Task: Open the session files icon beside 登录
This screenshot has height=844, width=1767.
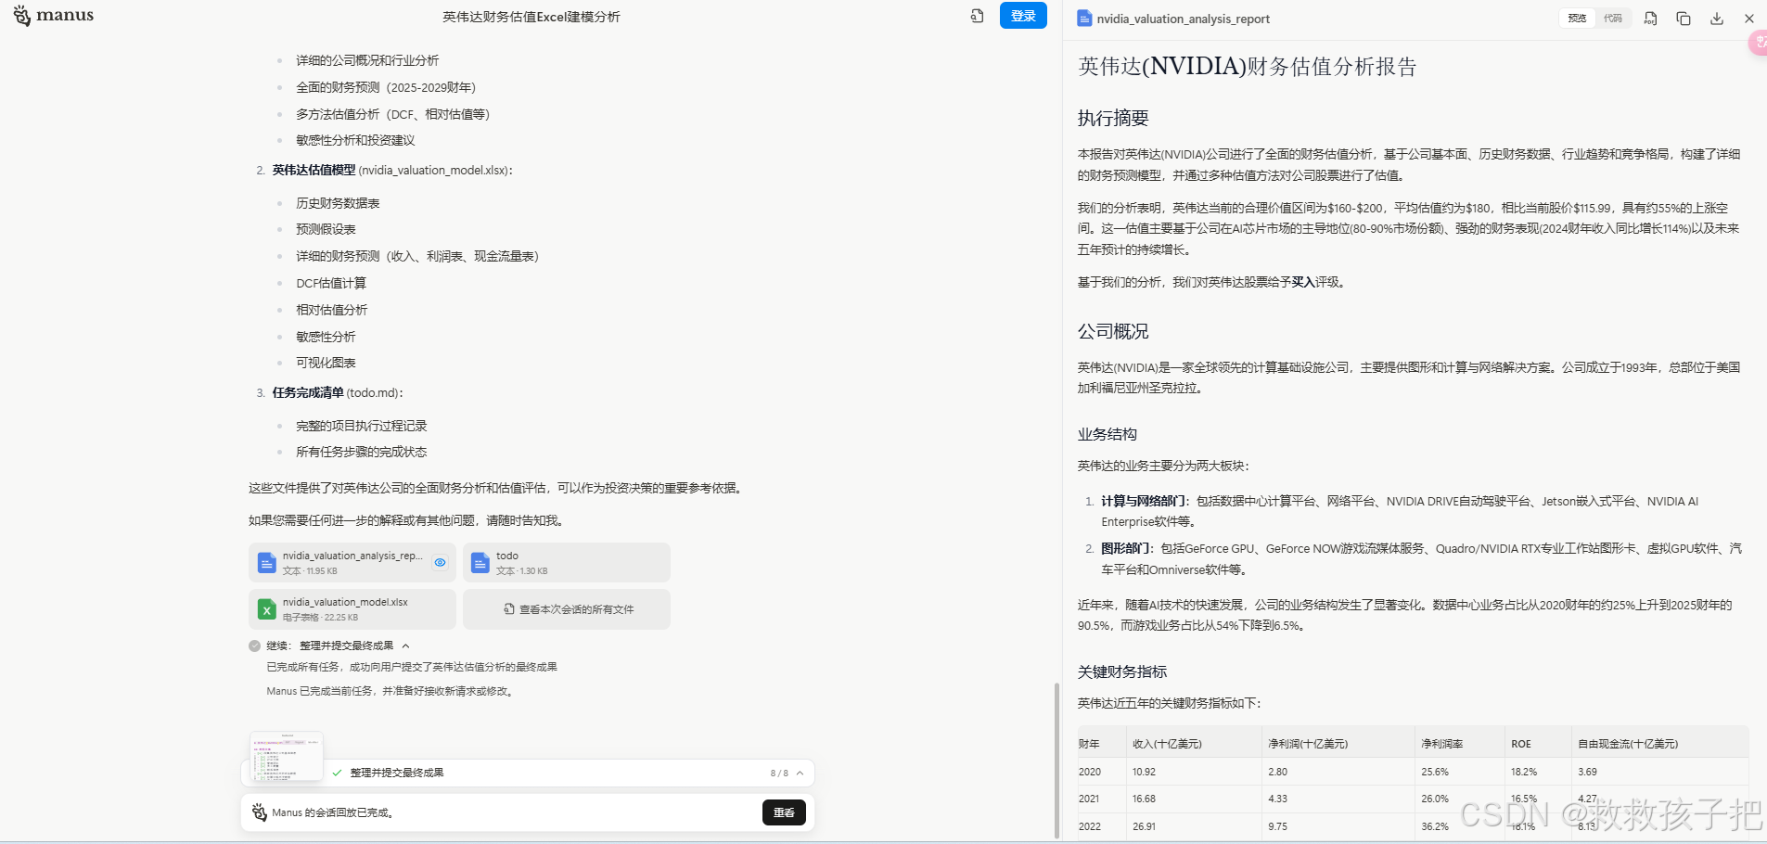Action: point(977,16)
